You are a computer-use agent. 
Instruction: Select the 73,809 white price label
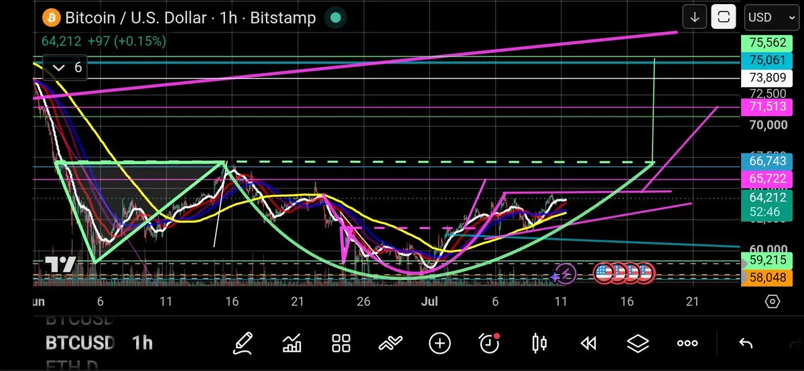767,78
